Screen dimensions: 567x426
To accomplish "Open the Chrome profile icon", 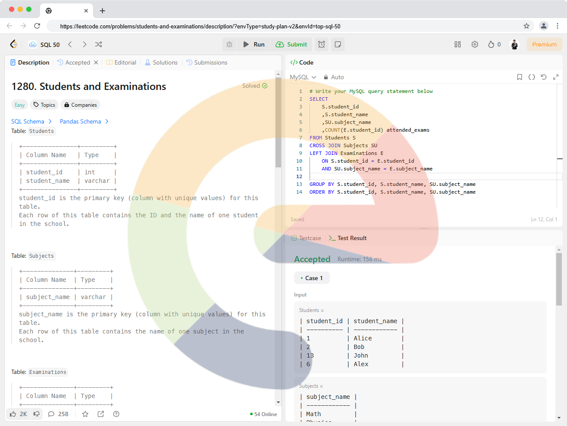I will tap(544, 26).
